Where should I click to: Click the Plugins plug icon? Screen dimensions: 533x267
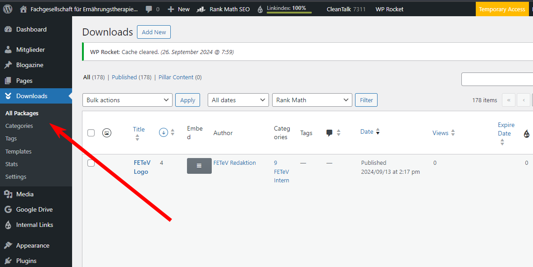(8, 261)
